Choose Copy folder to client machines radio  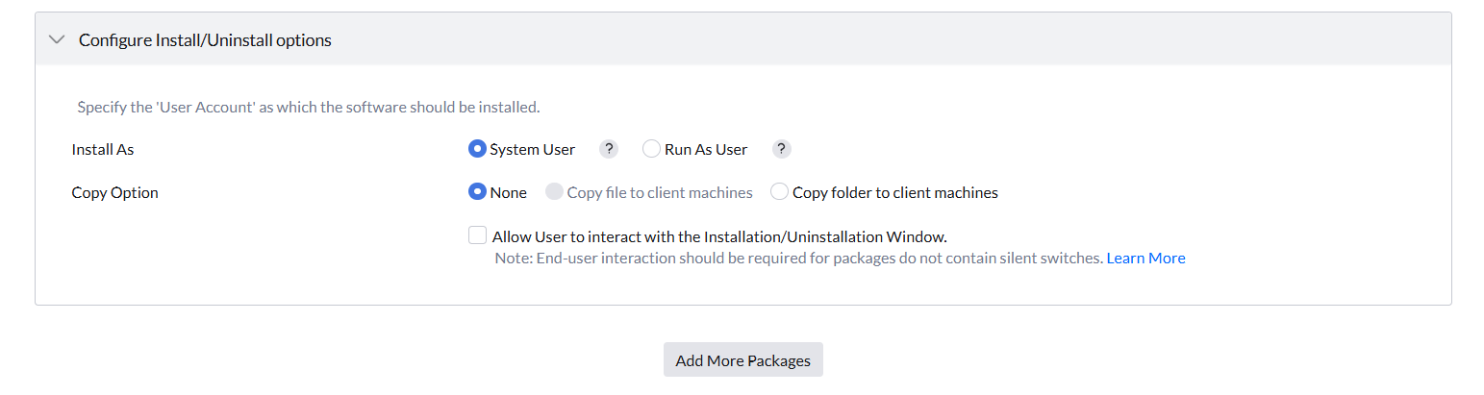tap(779, 192)
